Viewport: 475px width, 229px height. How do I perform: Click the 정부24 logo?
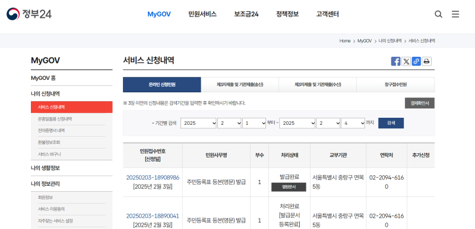click(x=29, y=14)
